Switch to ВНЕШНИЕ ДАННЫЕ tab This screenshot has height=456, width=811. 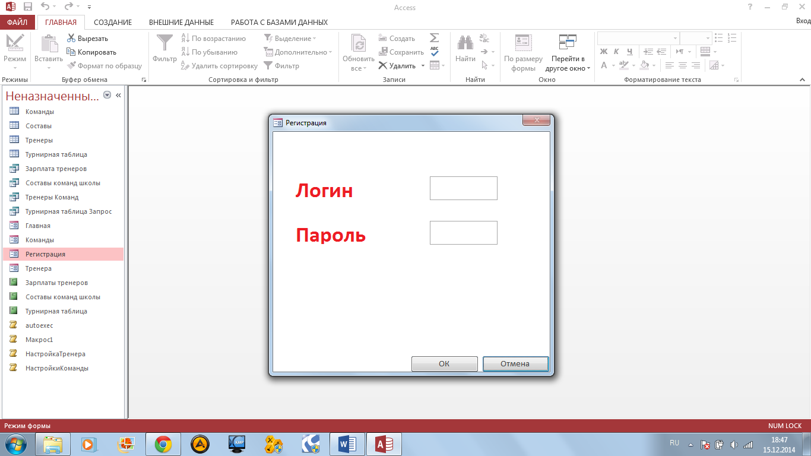(181, 22)
